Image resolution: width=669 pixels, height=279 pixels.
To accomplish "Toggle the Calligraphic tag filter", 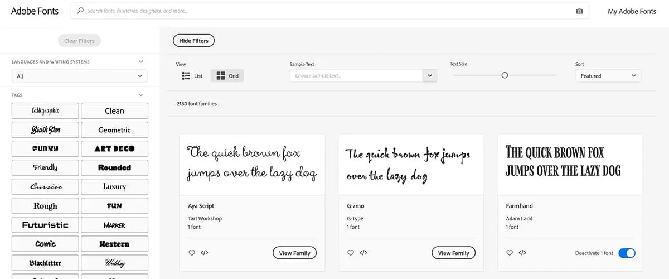I will [45, 110].
